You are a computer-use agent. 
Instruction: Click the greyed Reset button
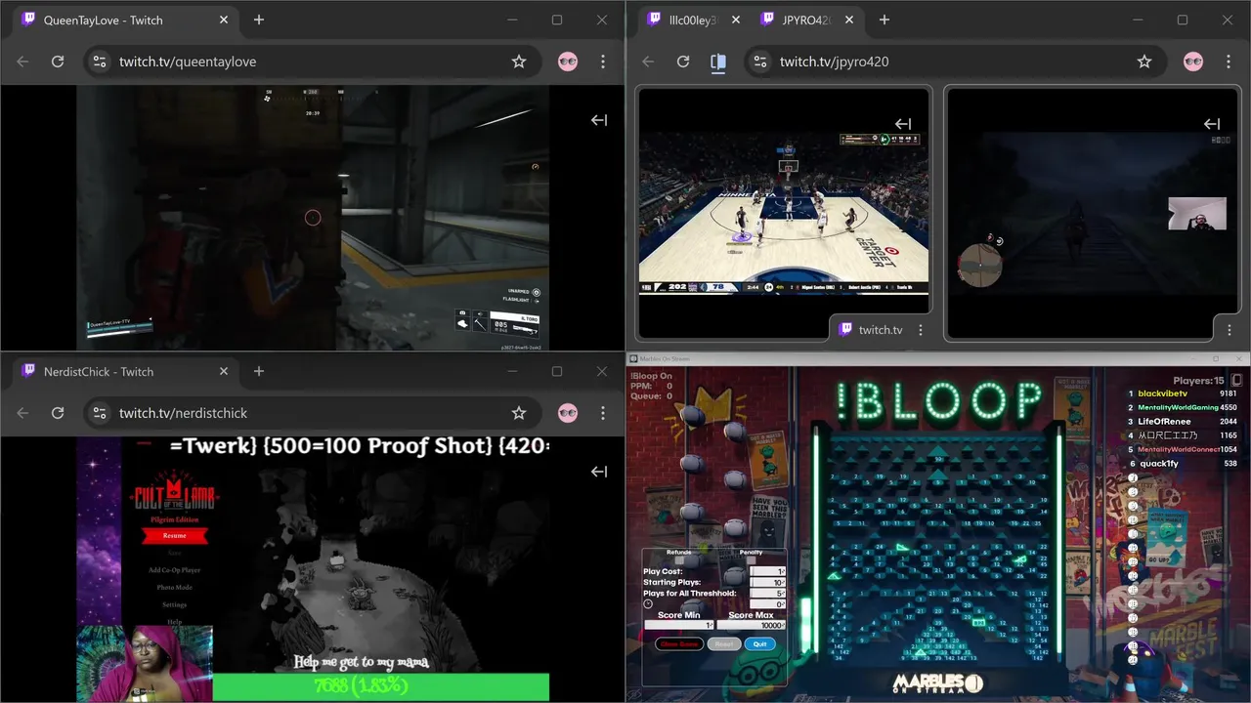pyautogui.click(x=724, y=643)
